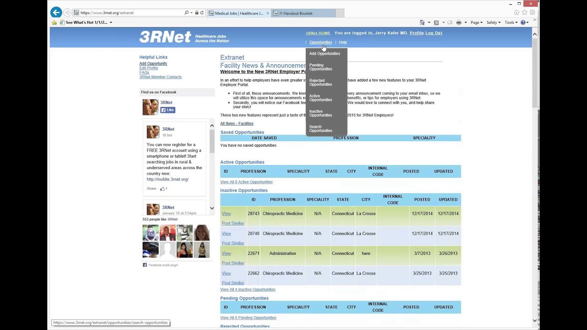Viewport: 587px width, 330px height.
Task: Click the thumbs-up icon beside Share in Facebook post
Action: (x=162, y=188)
